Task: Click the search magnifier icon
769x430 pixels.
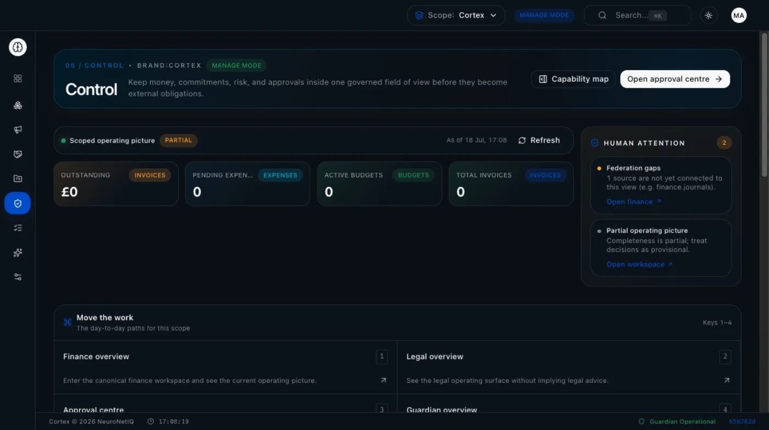Action: click(x=602, y=15)
